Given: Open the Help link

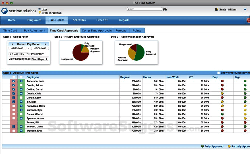Looking at the screenshot, I should click(44, 9).
